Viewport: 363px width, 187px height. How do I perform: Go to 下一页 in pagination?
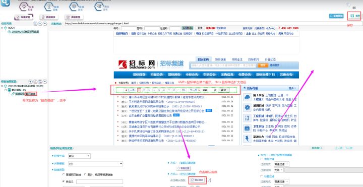[194, 90]
